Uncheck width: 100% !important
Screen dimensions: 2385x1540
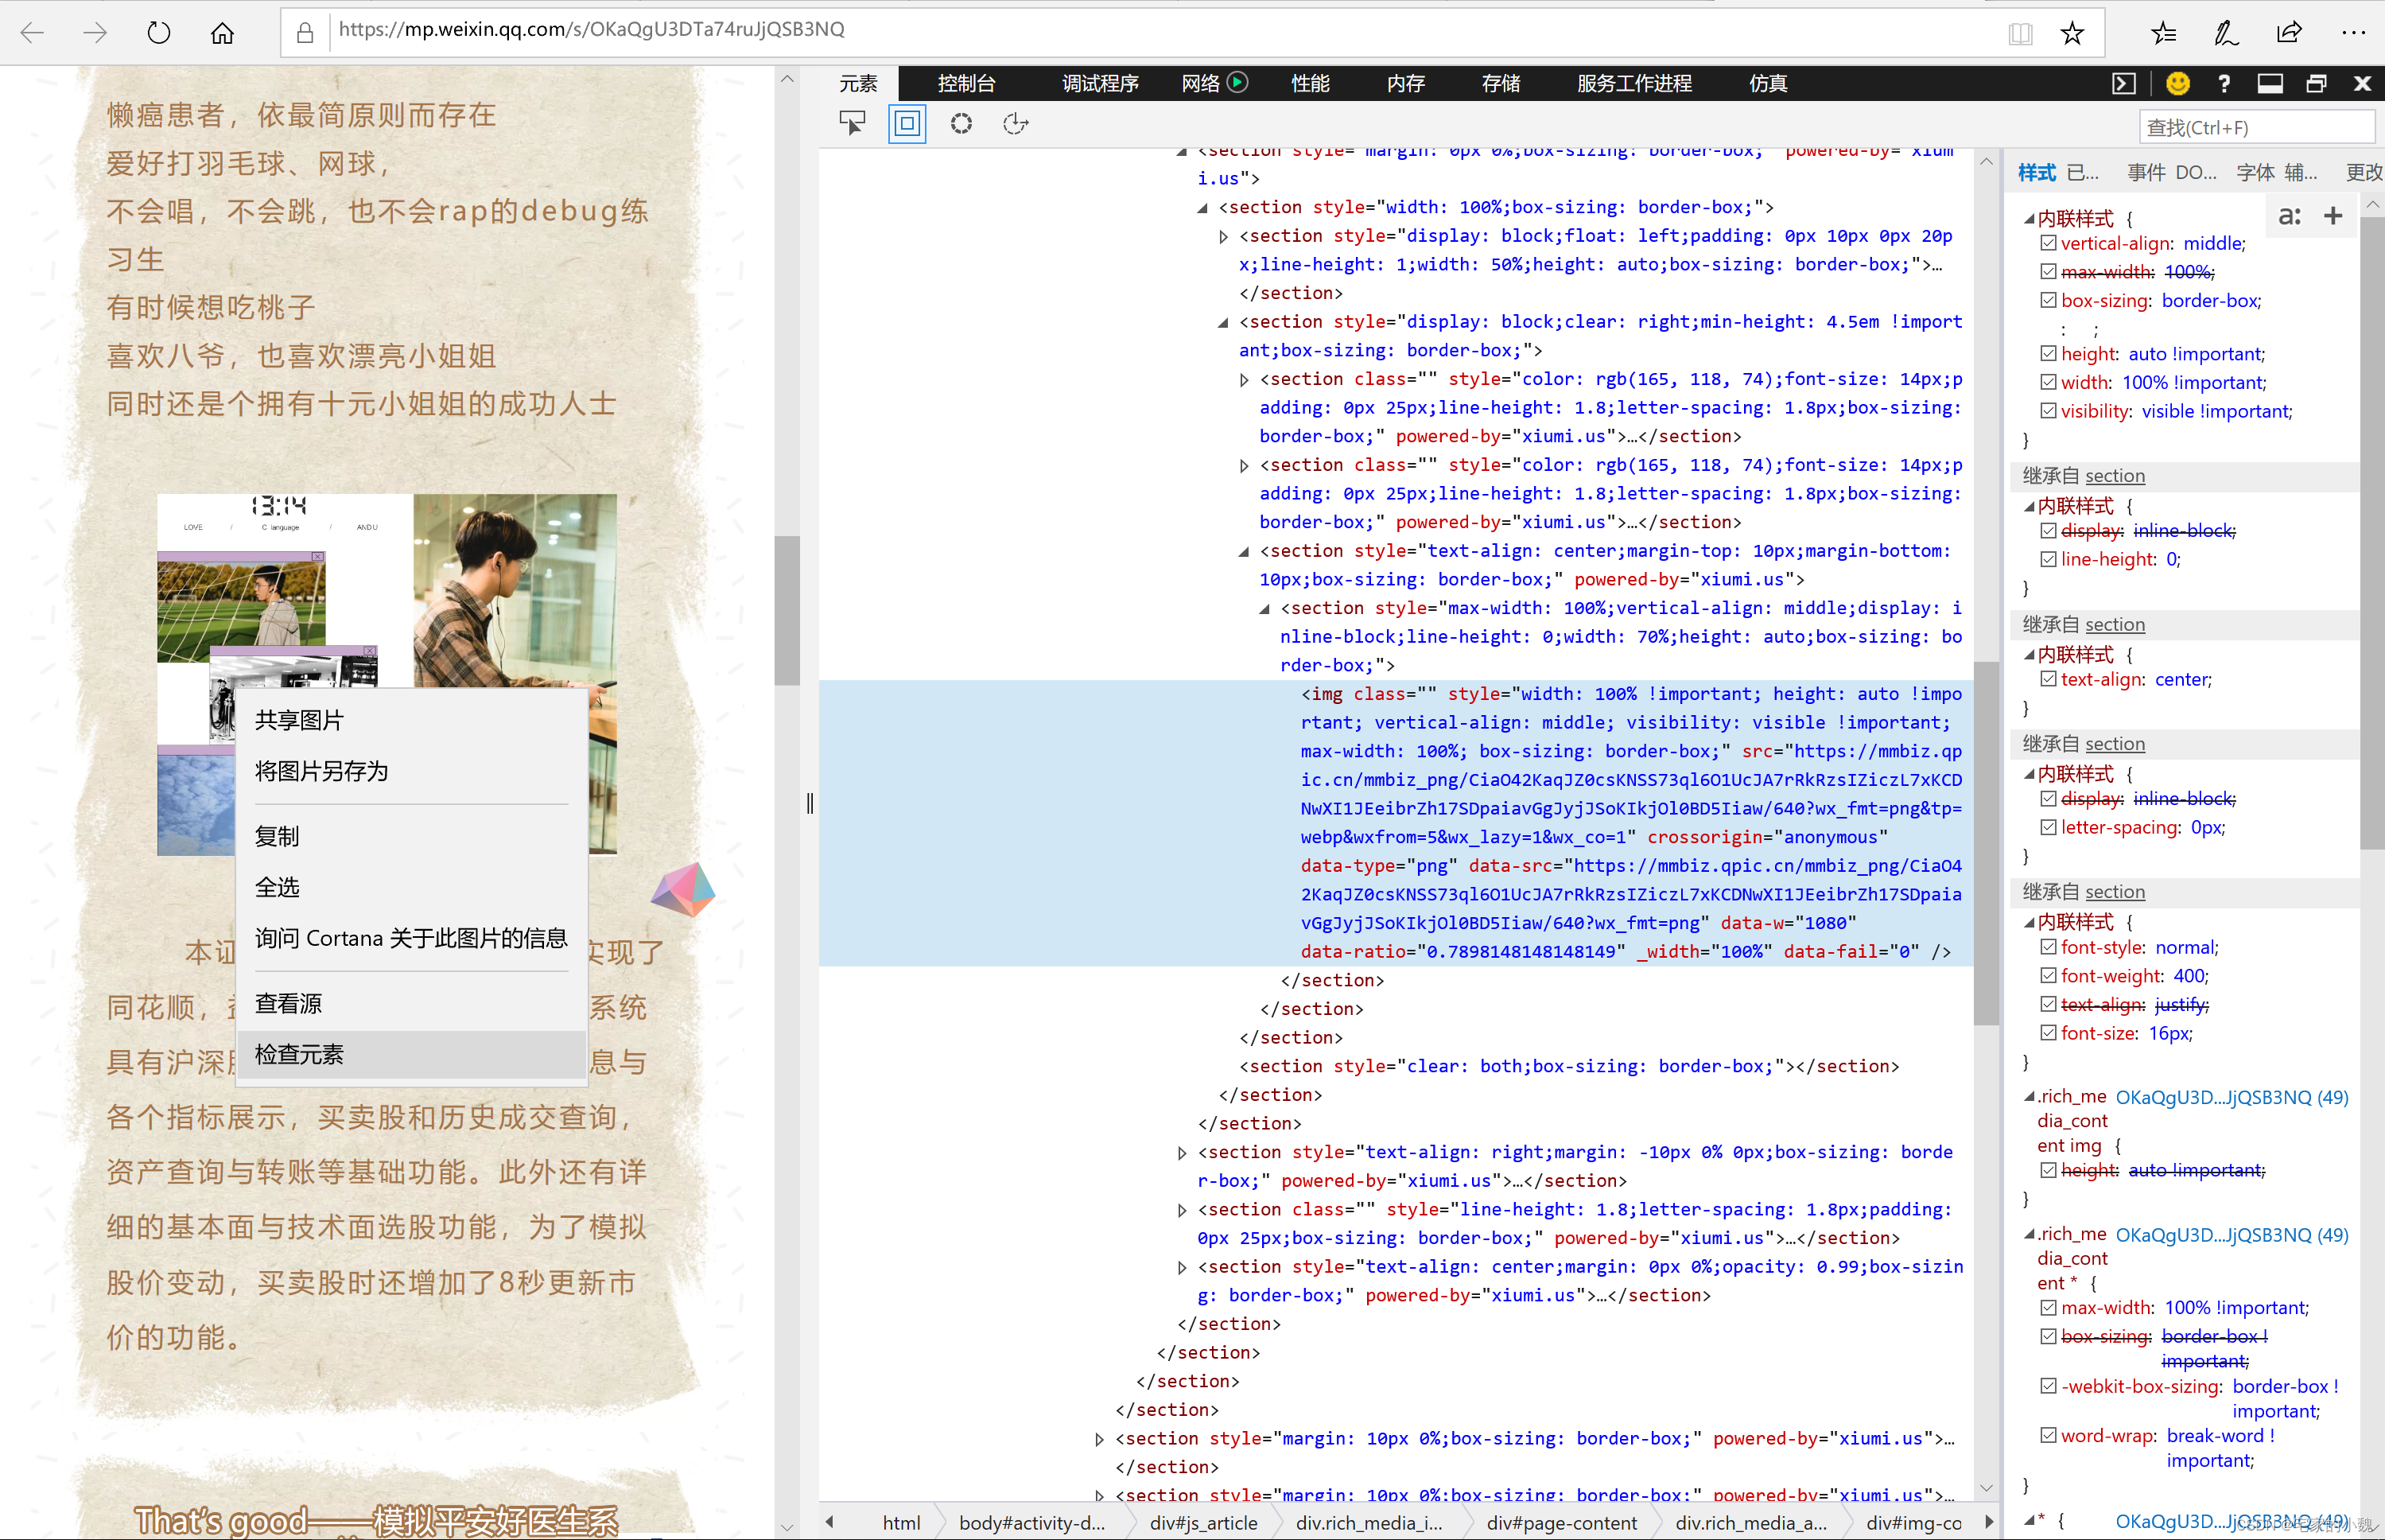2048,382
